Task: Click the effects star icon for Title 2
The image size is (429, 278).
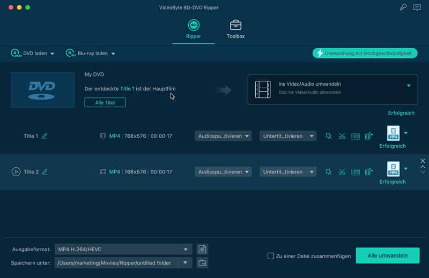Action: coord(329,171)
